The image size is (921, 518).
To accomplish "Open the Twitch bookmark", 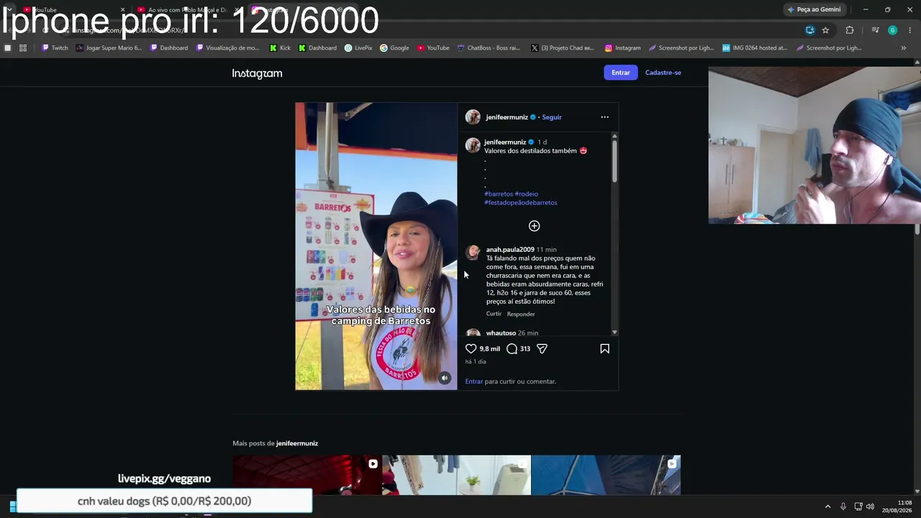I will (x=55, y=48).
